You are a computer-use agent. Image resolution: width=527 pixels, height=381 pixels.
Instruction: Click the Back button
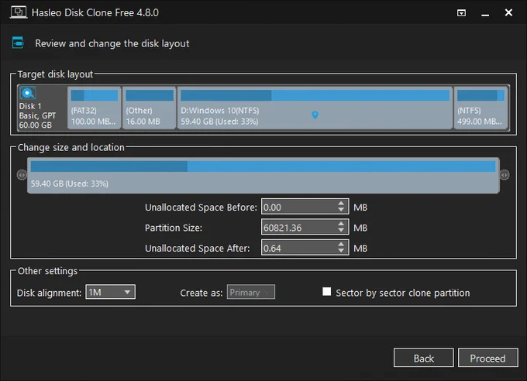click(x=423, y=358)
